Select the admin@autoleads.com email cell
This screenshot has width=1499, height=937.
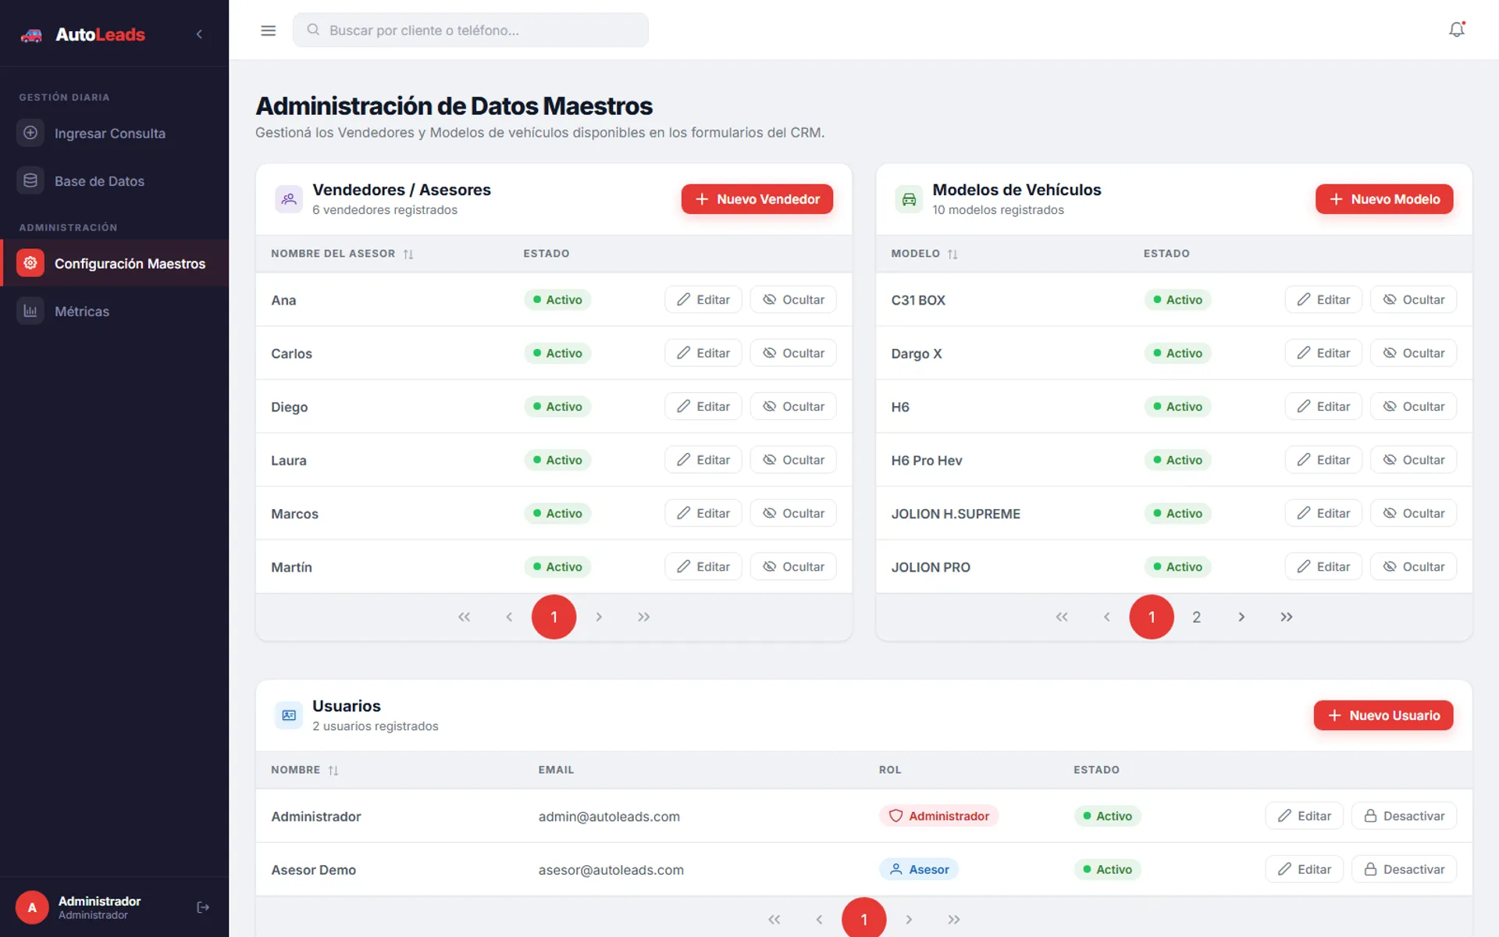tap(609, 817)
